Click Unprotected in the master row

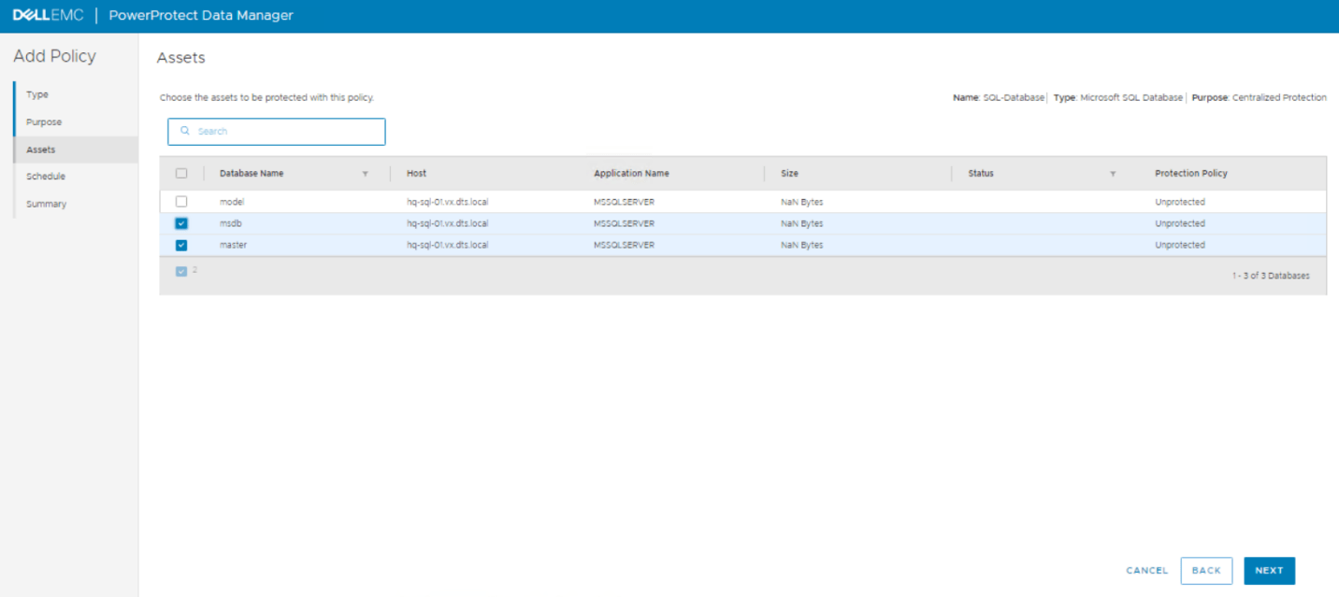1180,245
